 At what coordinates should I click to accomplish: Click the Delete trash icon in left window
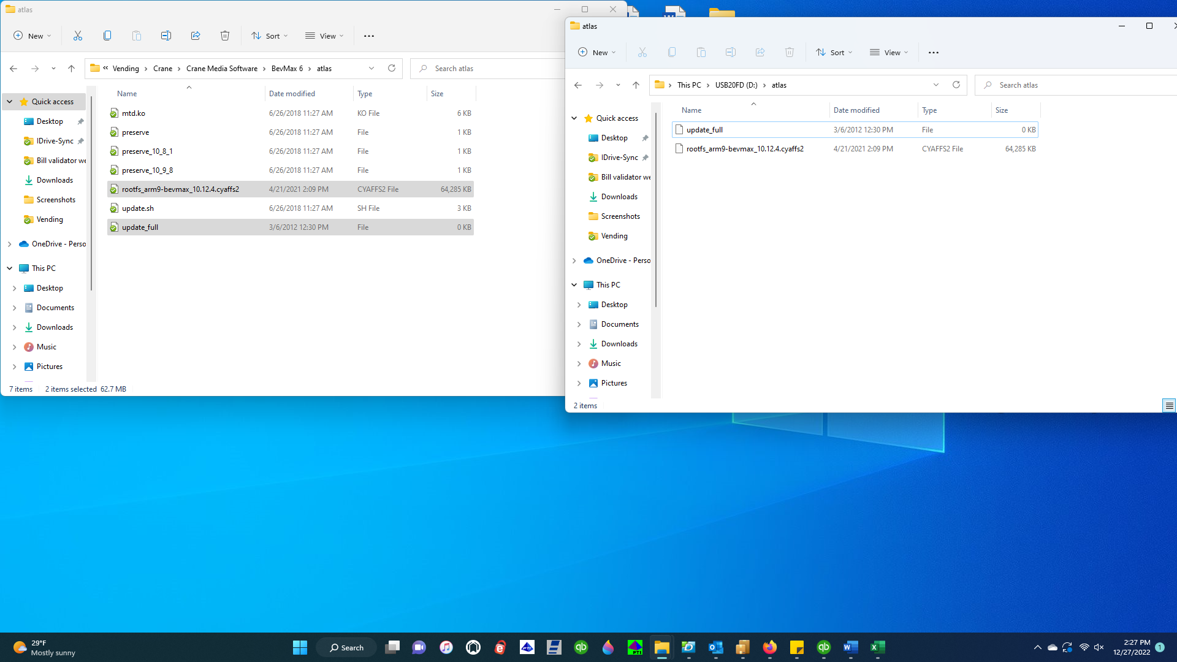click(225, 36)
